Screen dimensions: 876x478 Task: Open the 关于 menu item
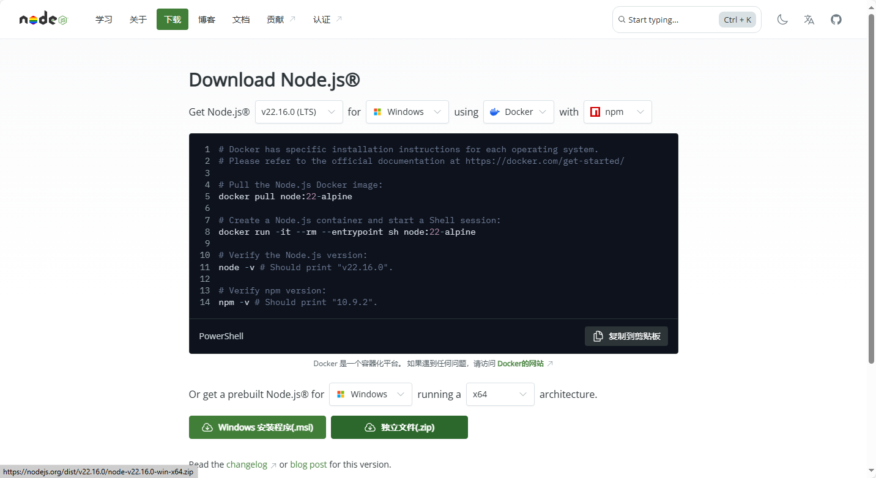pyautogui.click(x=138, y=20)
